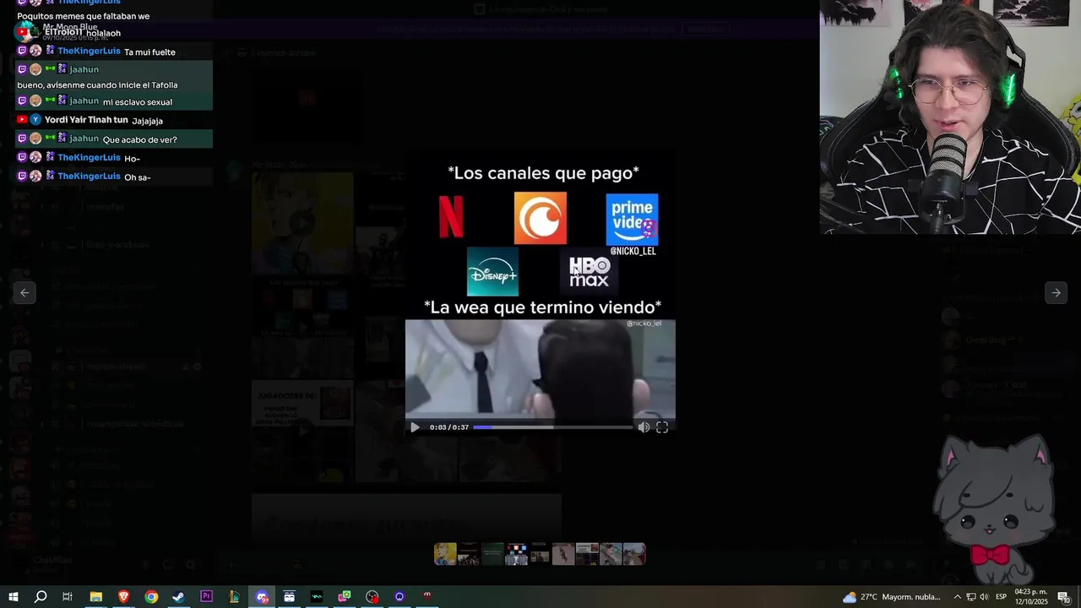Switch to Discord on the taskbar
1081x608 pixels.
(x=262, y=597)
